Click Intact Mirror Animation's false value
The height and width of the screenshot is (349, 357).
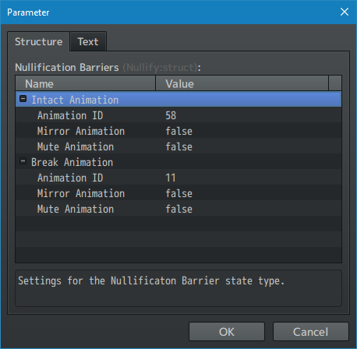179,131
